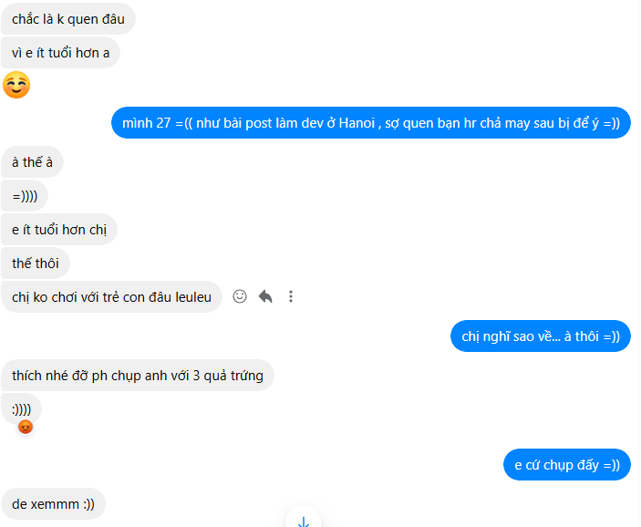Click the 'de xemmm :))' message

pyautogui.click(x=53, y=503)
